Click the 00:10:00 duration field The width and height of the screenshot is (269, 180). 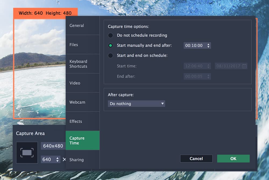[x=194, y=46]
